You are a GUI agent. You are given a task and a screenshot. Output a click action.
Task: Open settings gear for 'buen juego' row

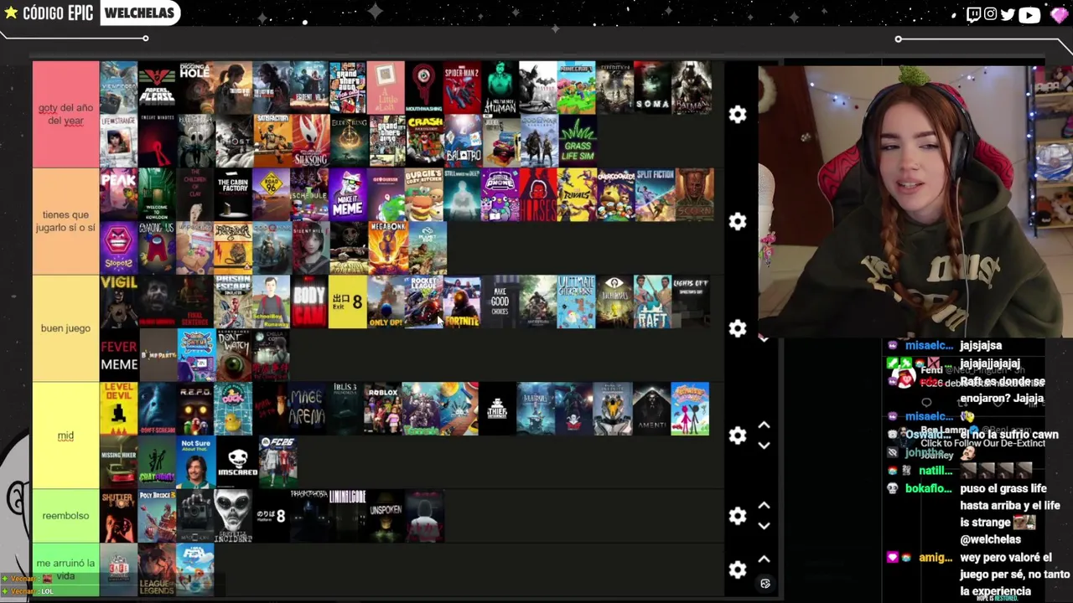click(737, 328)
